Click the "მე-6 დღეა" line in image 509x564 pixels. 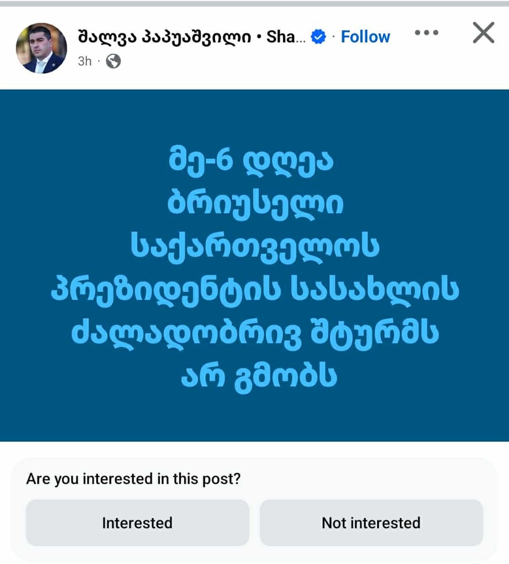pos(254,164)
